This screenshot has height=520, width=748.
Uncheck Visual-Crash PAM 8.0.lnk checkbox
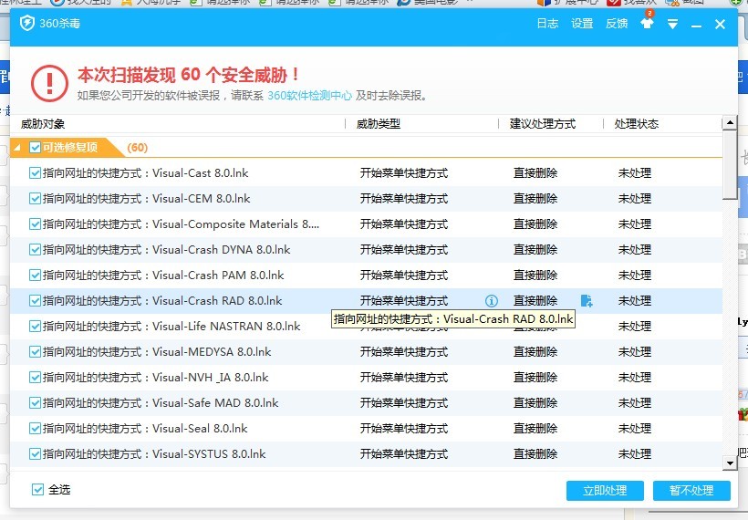[35, 276]
